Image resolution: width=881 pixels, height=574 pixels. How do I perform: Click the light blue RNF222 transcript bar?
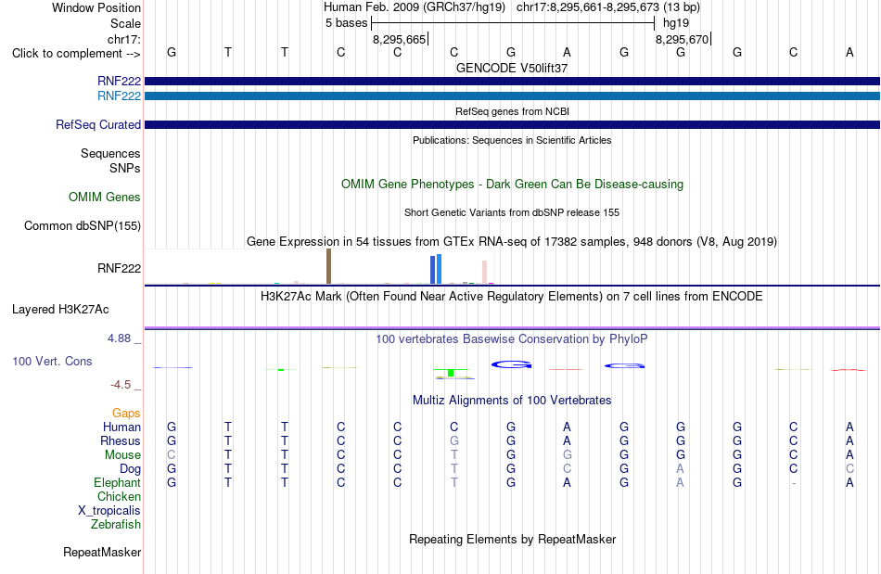pyautogui.click(x=512, y=96)
